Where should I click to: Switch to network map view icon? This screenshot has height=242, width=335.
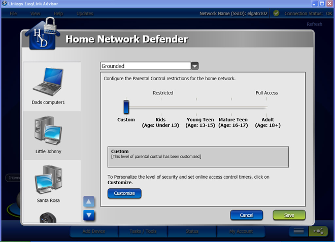pyautogui.click(x=319, y=231)
